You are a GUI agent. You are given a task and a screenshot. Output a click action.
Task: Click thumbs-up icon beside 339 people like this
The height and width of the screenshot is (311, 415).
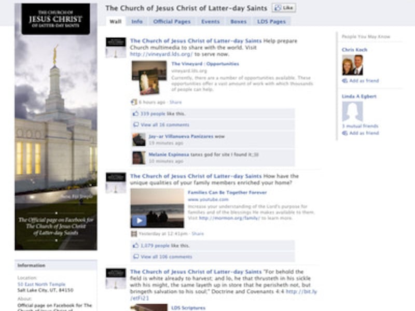(x=135, y=114)
